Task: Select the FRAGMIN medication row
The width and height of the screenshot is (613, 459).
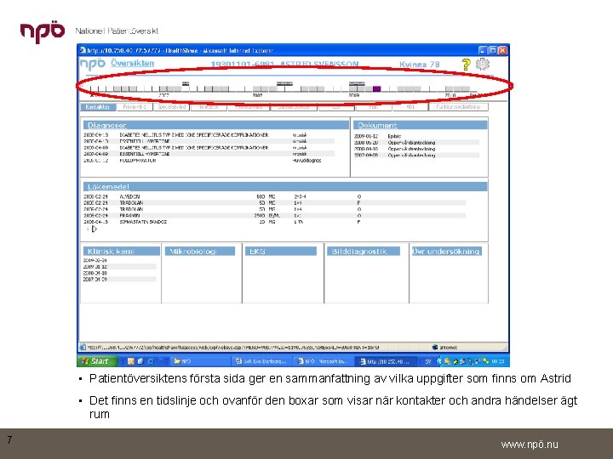Action: (273, 215)
